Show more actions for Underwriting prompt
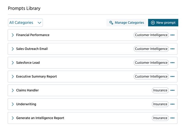The width and height of the screenshot is (189, 132). (x=172, y=104)
